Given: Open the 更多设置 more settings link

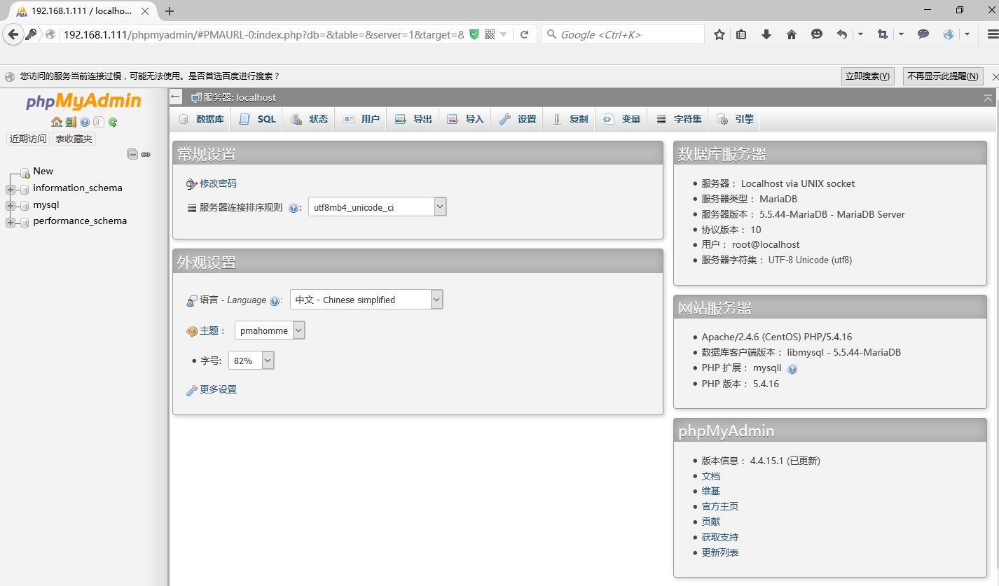Looking at the screenshot, I should coord(217,389).
